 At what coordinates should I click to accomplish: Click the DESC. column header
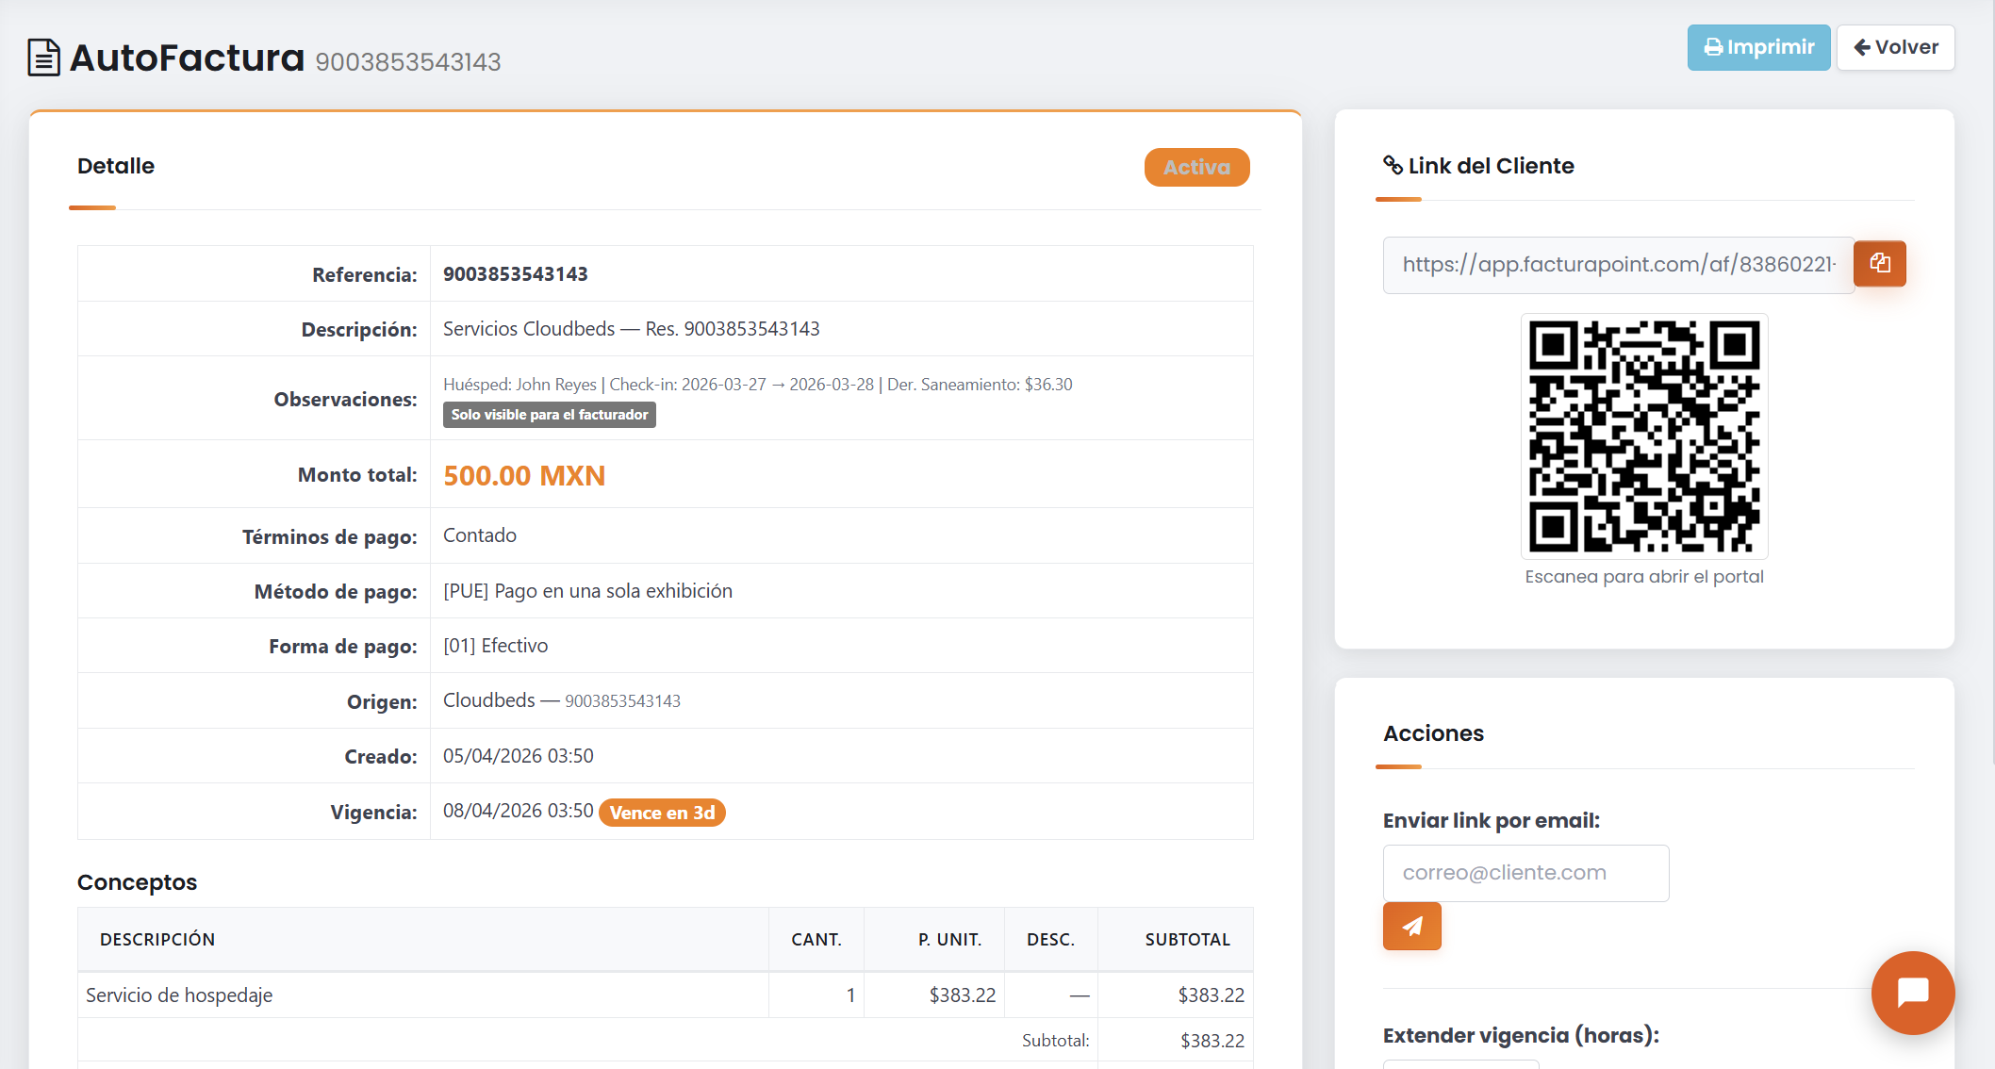[1051, 940]
